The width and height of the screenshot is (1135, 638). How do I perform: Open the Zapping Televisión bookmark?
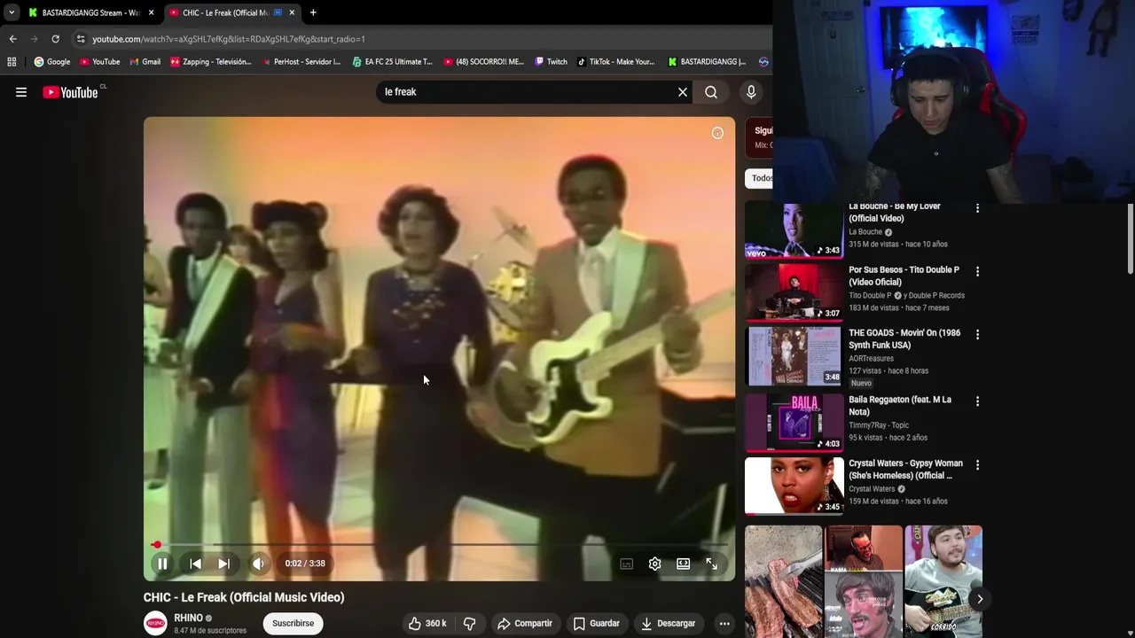point(211,62)
